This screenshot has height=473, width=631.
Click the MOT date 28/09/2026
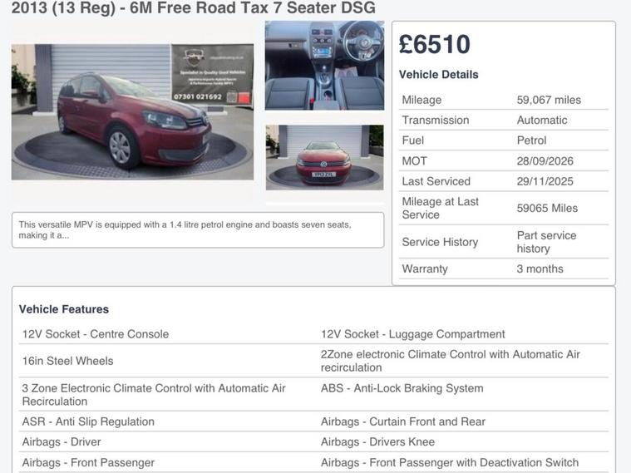(x=545, y=161)
